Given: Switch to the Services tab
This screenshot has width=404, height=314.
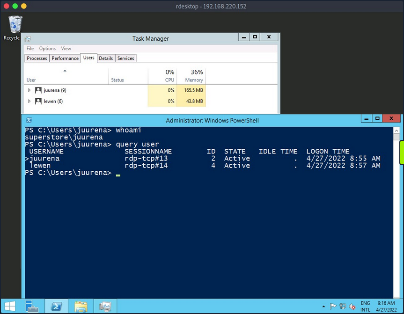Looking at the screenshot, I should point(125,58).
